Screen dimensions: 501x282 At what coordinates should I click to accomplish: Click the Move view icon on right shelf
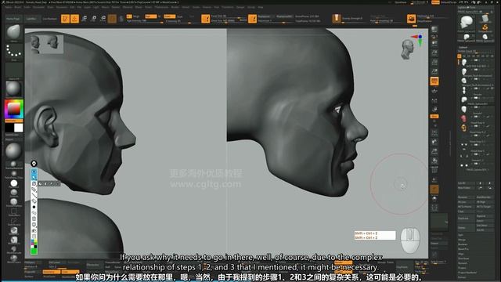coord(434,142)
